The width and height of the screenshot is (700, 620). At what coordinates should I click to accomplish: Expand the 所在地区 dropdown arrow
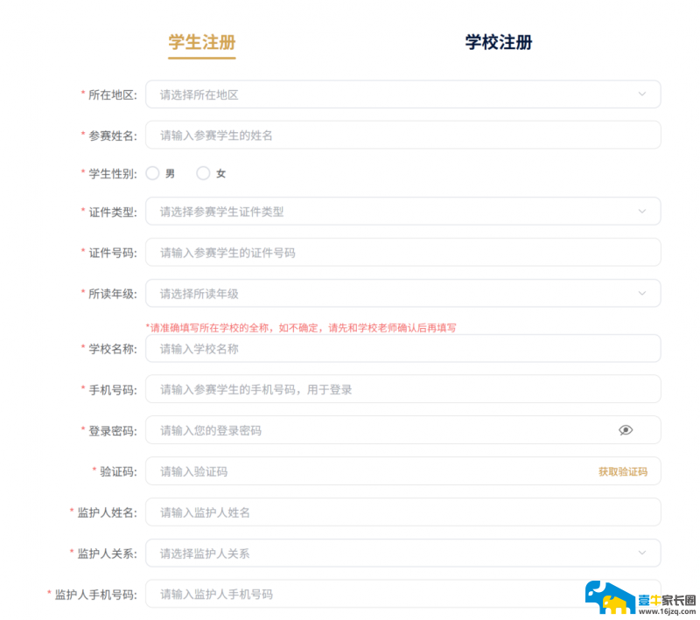[642, 94]
